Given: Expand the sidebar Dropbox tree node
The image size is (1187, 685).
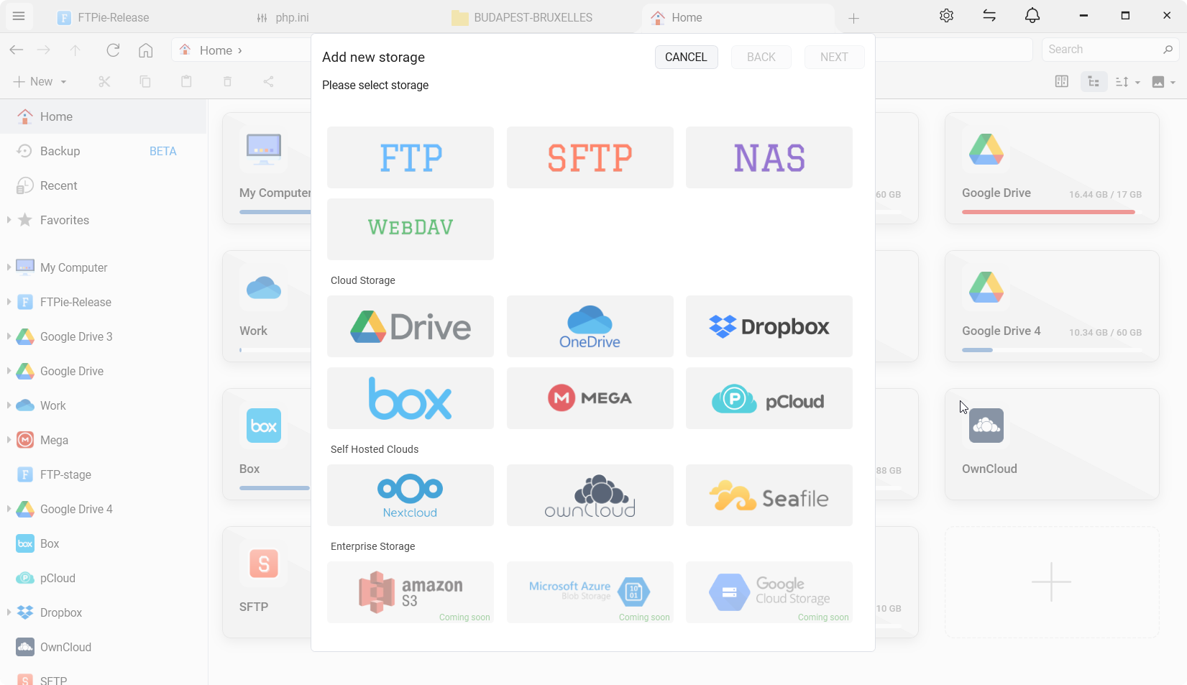Looking at the screenshot, I should coord(9,612).
